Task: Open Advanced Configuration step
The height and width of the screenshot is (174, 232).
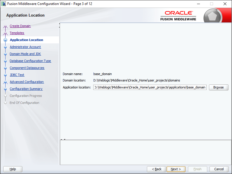Action: (27, 82)
